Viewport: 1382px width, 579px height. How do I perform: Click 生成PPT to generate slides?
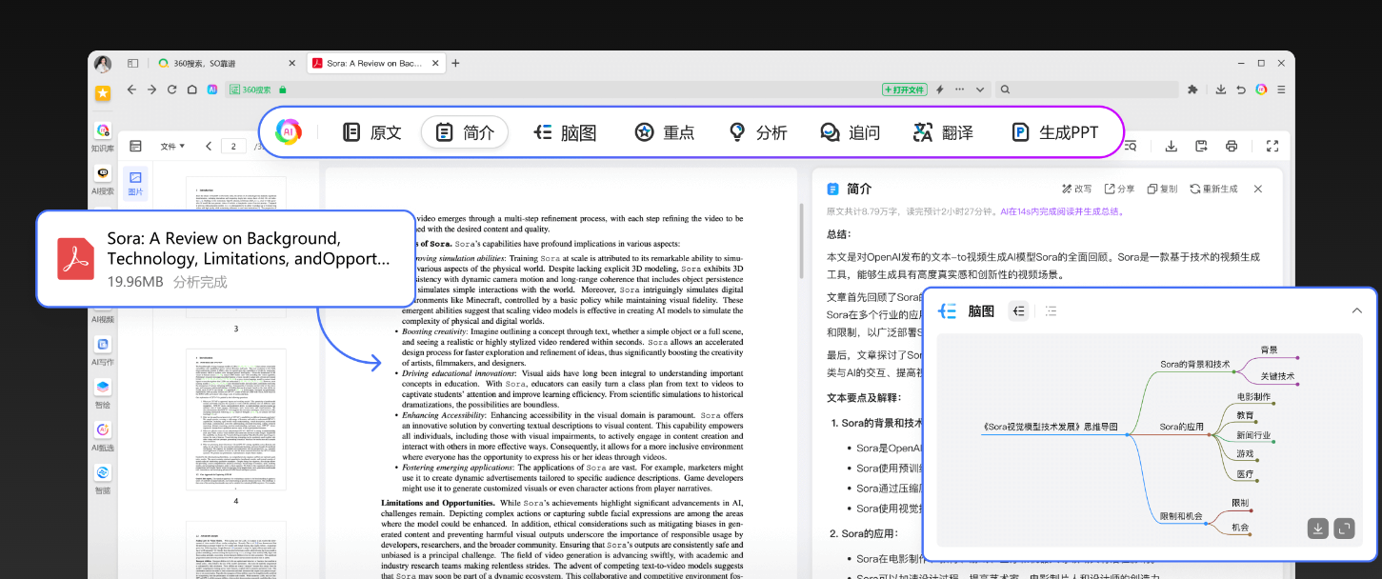1054,132
